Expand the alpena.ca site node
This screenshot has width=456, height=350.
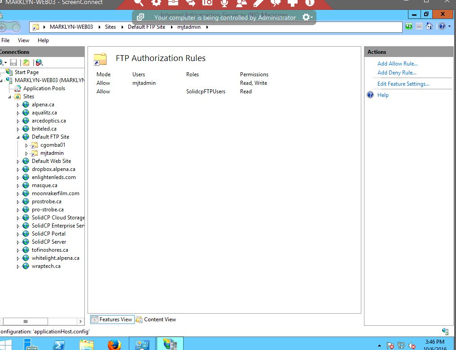pyautogui.click(x=18, y=105)
